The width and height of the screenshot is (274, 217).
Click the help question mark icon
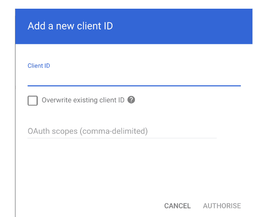[131, 100]
